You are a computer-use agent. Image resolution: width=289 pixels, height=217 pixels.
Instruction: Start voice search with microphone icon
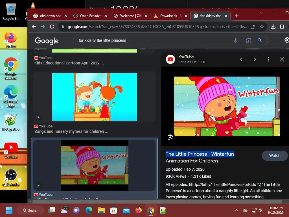tap(236, 40)
